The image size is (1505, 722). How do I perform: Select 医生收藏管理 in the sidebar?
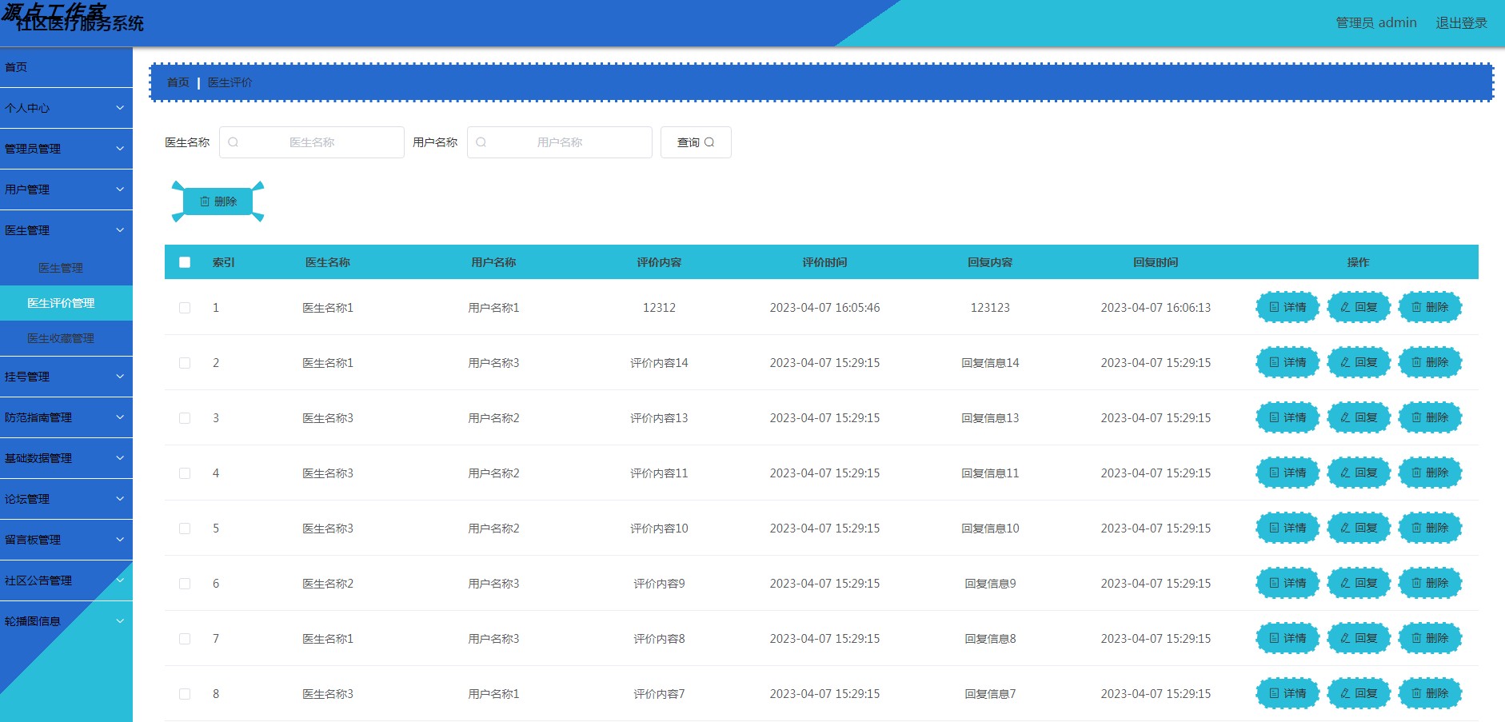pyautogui.click(x=66, y=338)
